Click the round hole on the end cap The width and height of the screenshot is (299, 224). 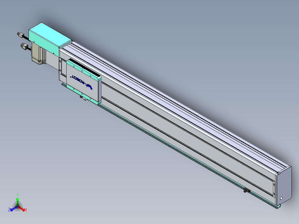281,198
